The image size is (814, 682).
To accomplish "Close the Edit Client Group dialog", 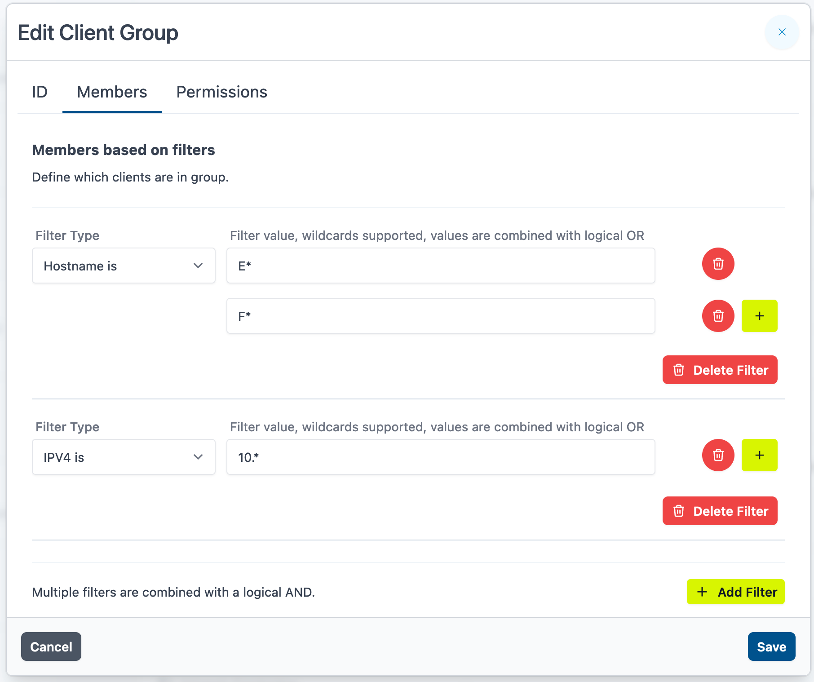I will (782, 32).
